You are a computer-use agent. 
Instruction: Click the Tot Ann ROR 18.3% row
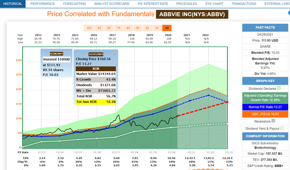(x=96, y=102)
